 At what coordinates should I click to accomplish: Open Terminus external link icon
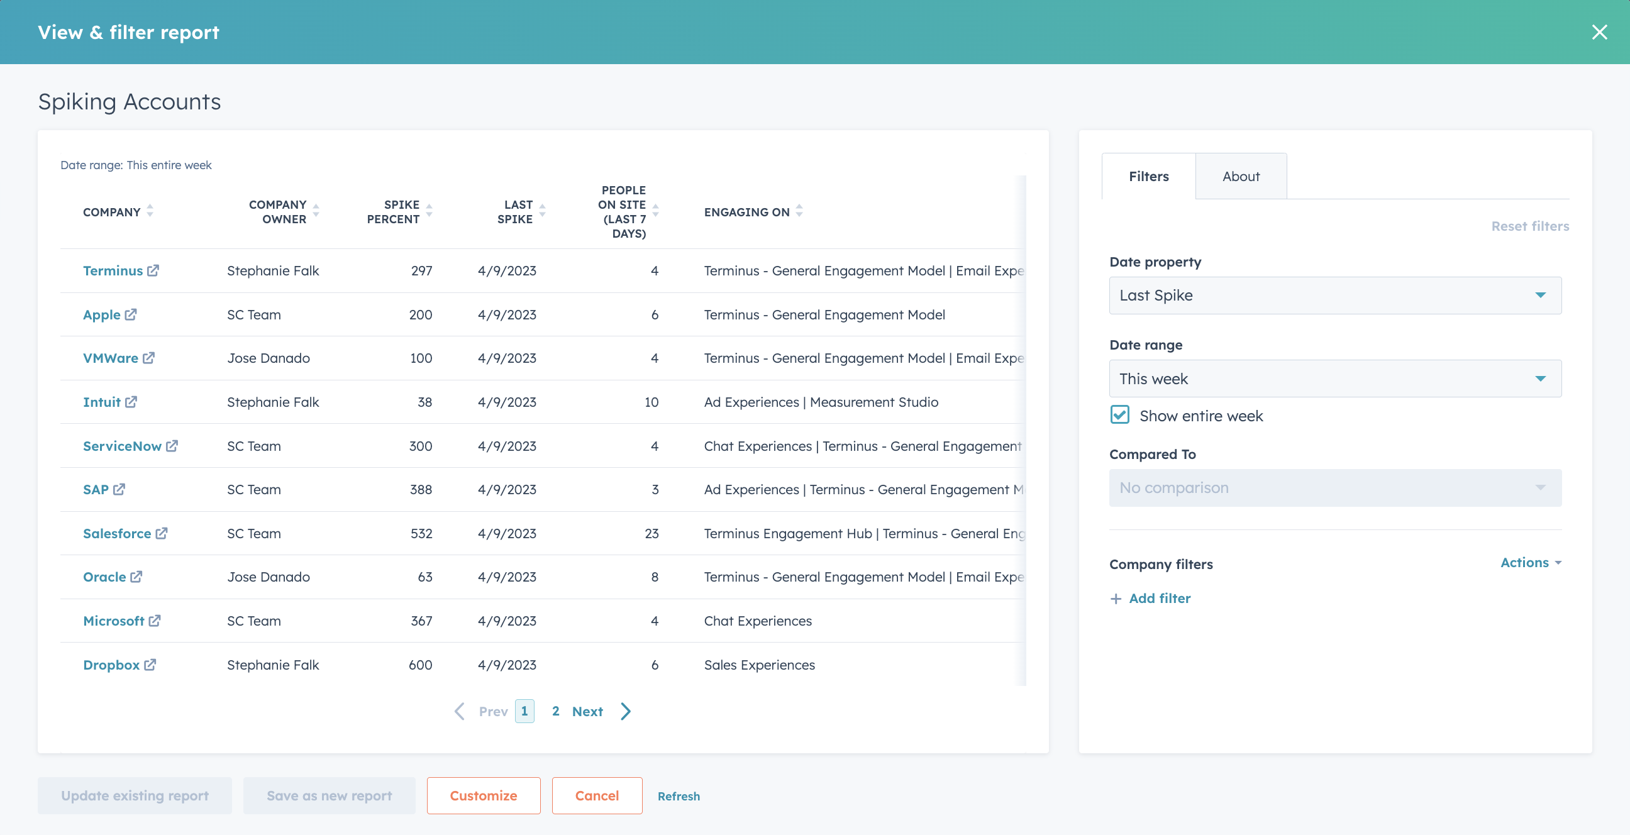click(153, 271)
